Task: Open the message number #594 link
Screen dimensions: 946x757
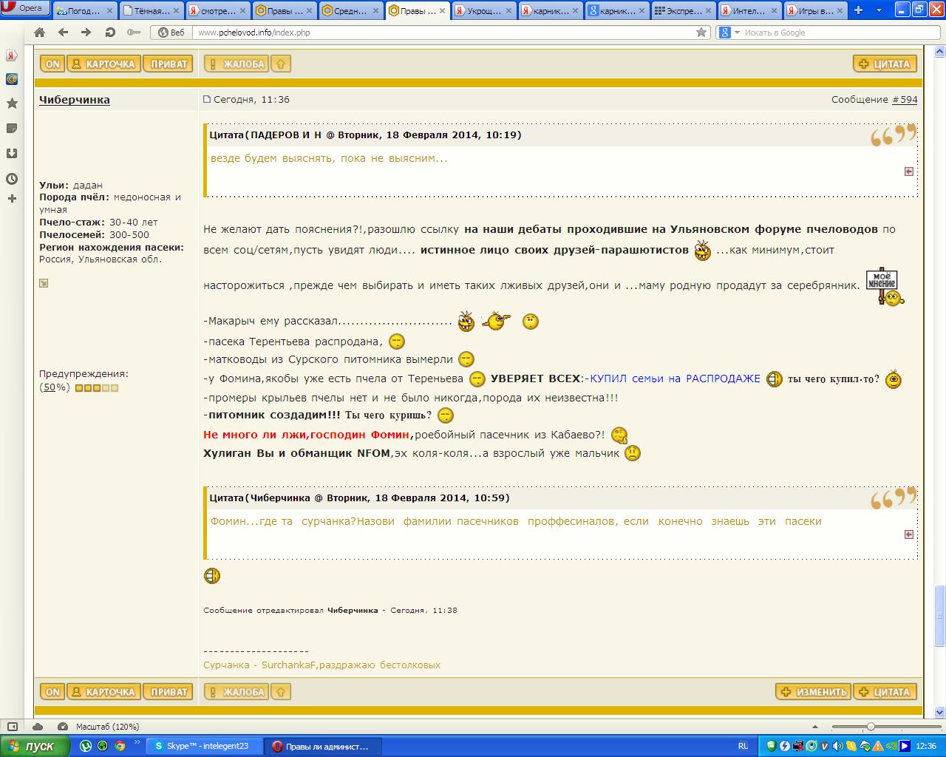Action: pyautogui.click(x=905, y=100)
